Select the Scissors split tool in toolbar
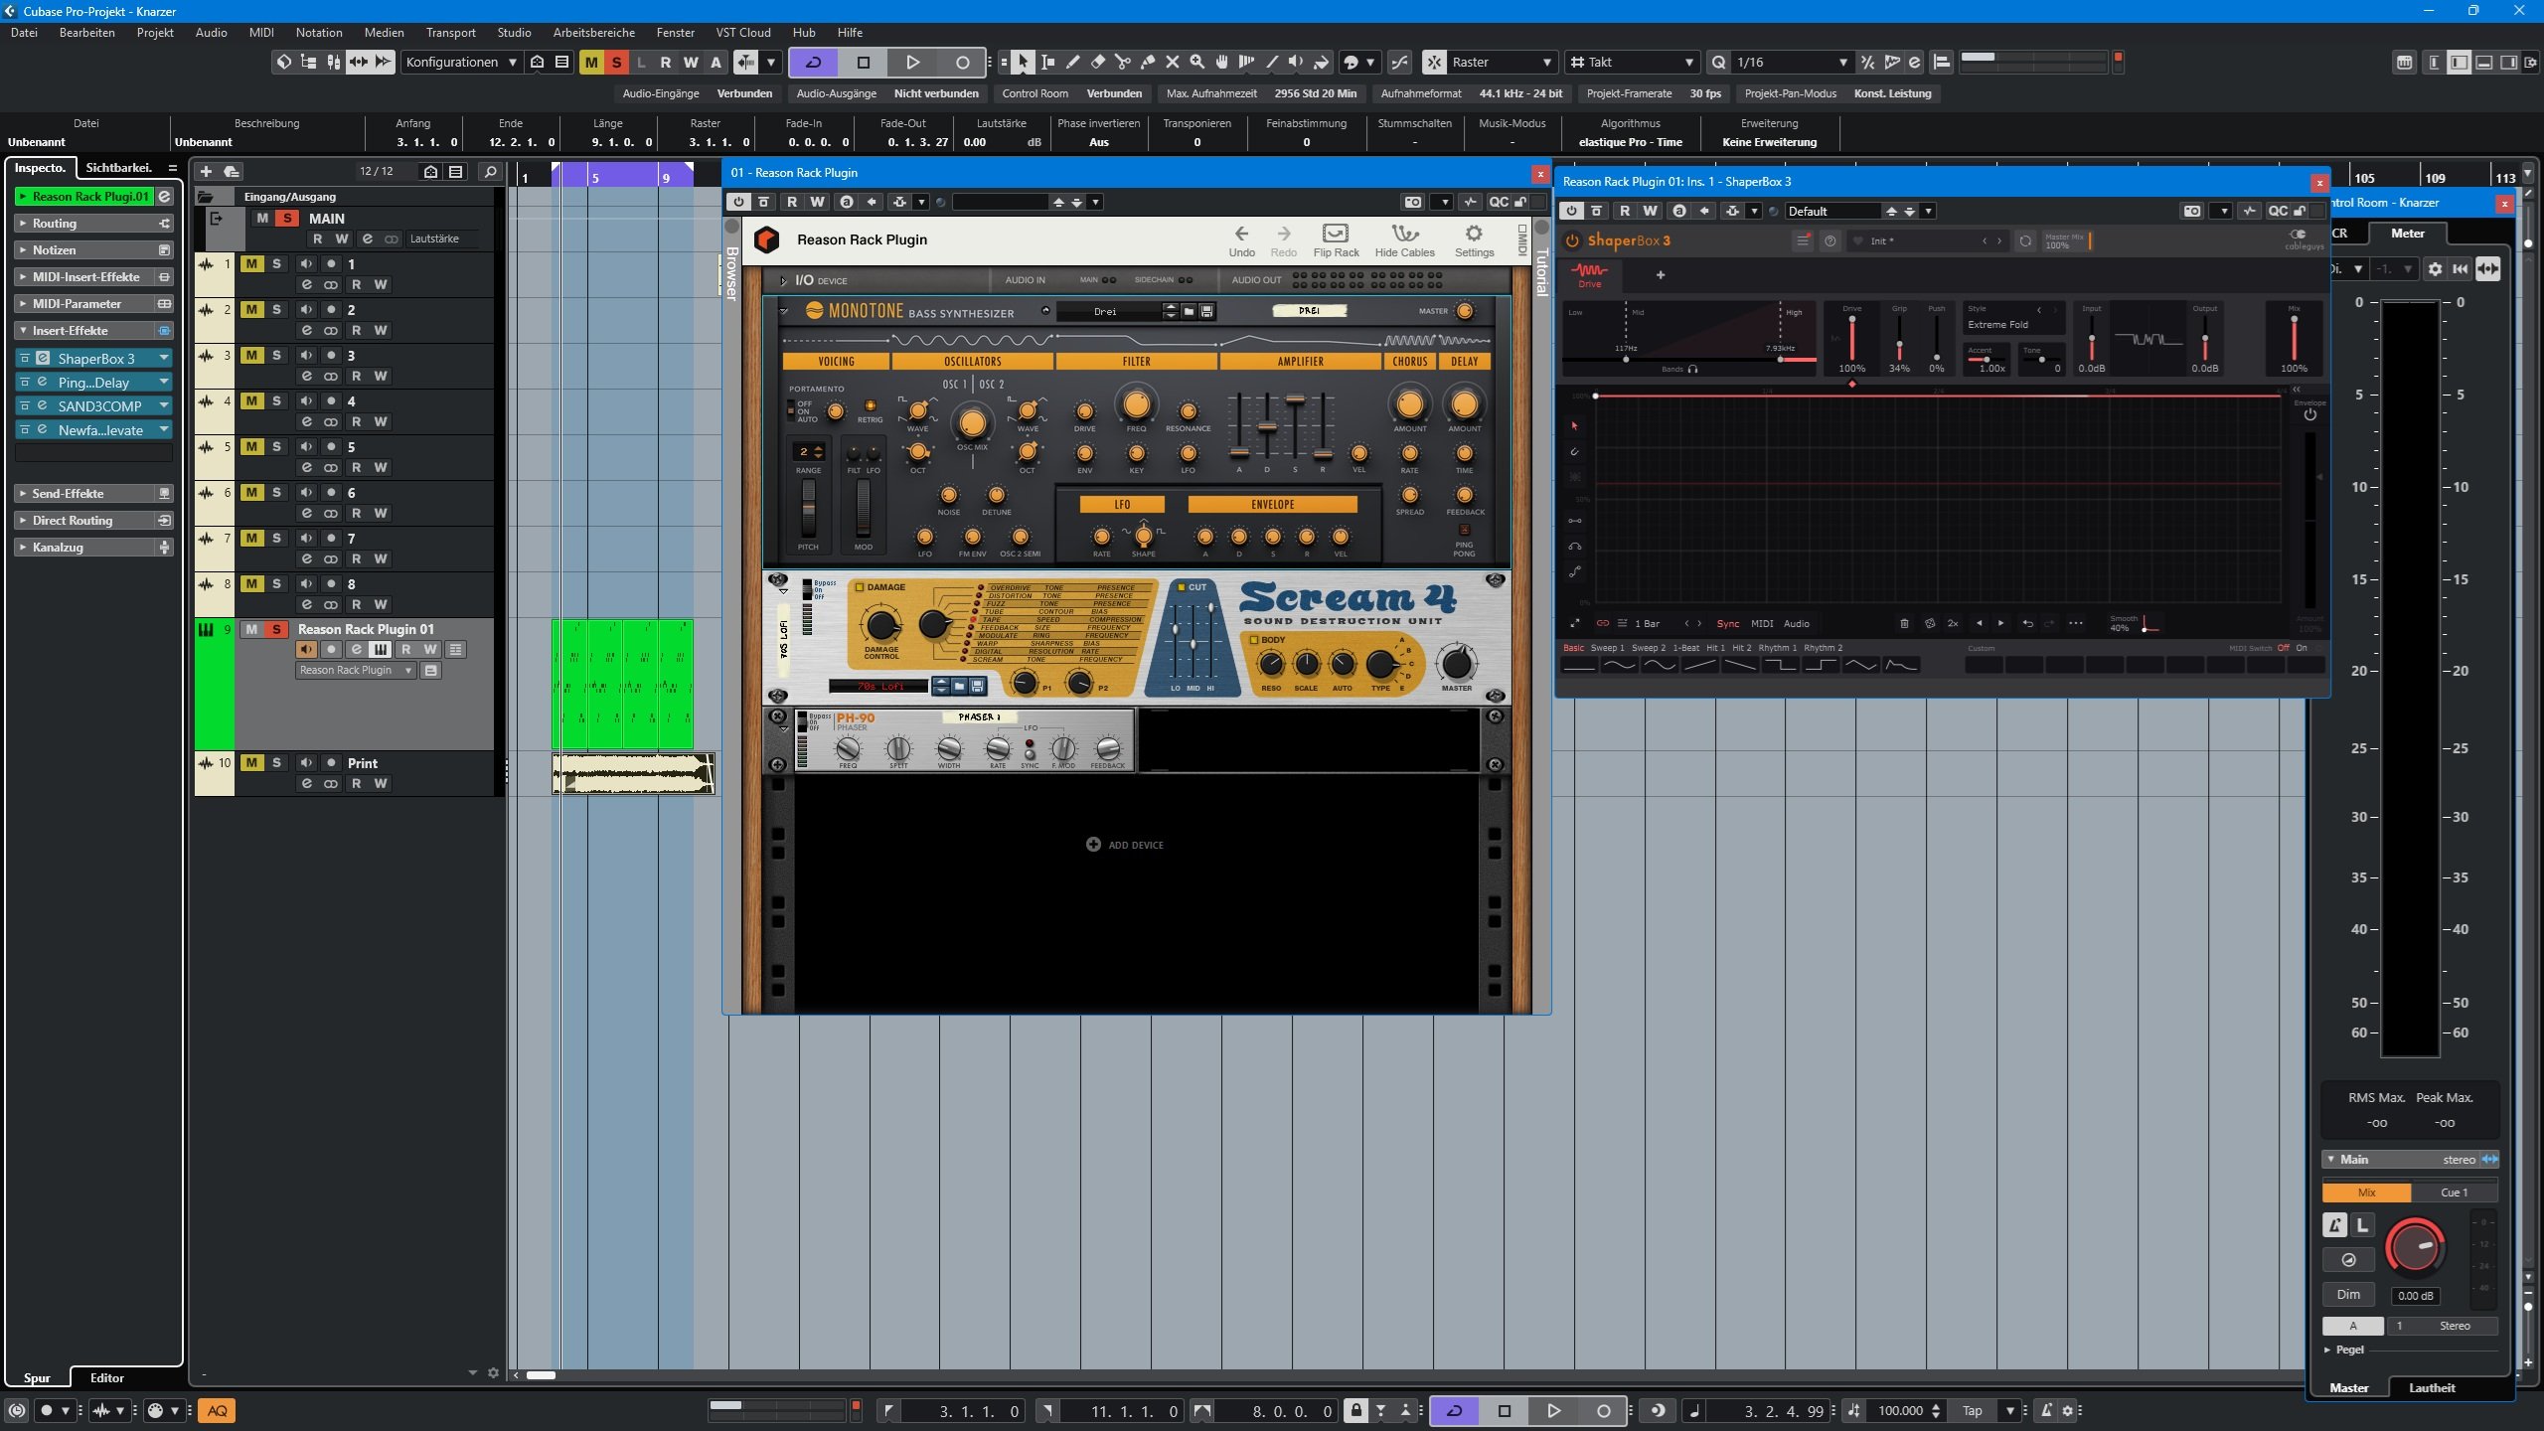This screenshot has height=1431, width=2544. [1122, 62]
